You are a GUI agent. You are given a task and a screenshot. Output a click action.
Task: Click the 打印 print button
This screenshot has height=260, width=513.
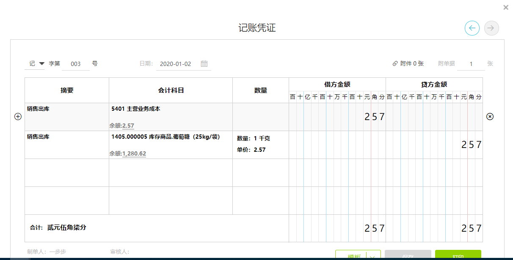(x=458, y=255)
